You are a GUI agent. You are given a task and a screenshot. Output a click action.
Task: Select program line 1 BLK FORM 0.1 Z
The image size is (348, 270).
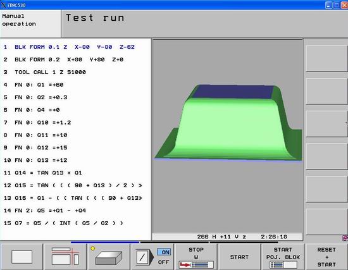tap(69, 47)
